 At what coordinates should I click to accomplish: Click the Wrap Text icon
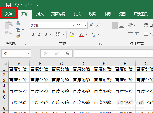(x=146, y=25)
